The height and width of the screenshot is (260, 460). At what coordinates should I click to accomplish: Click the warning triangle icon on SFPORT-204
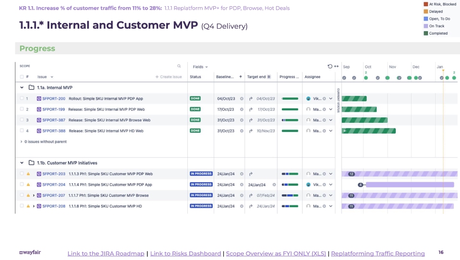pos(28,185)
